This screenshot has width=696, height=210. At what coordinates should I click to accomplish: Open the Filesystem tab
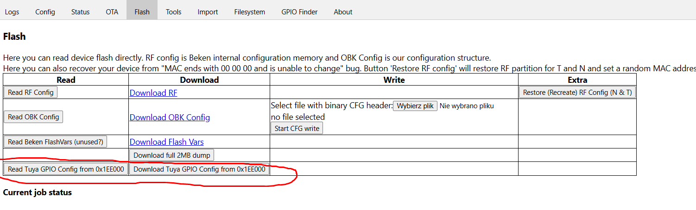tap(249, 12)
